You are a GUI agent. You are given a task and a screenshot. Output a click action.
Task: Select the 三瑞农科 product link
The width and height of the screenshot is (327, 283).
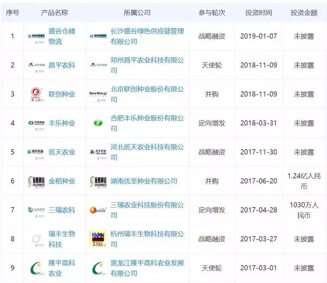(x=62, y=210)
